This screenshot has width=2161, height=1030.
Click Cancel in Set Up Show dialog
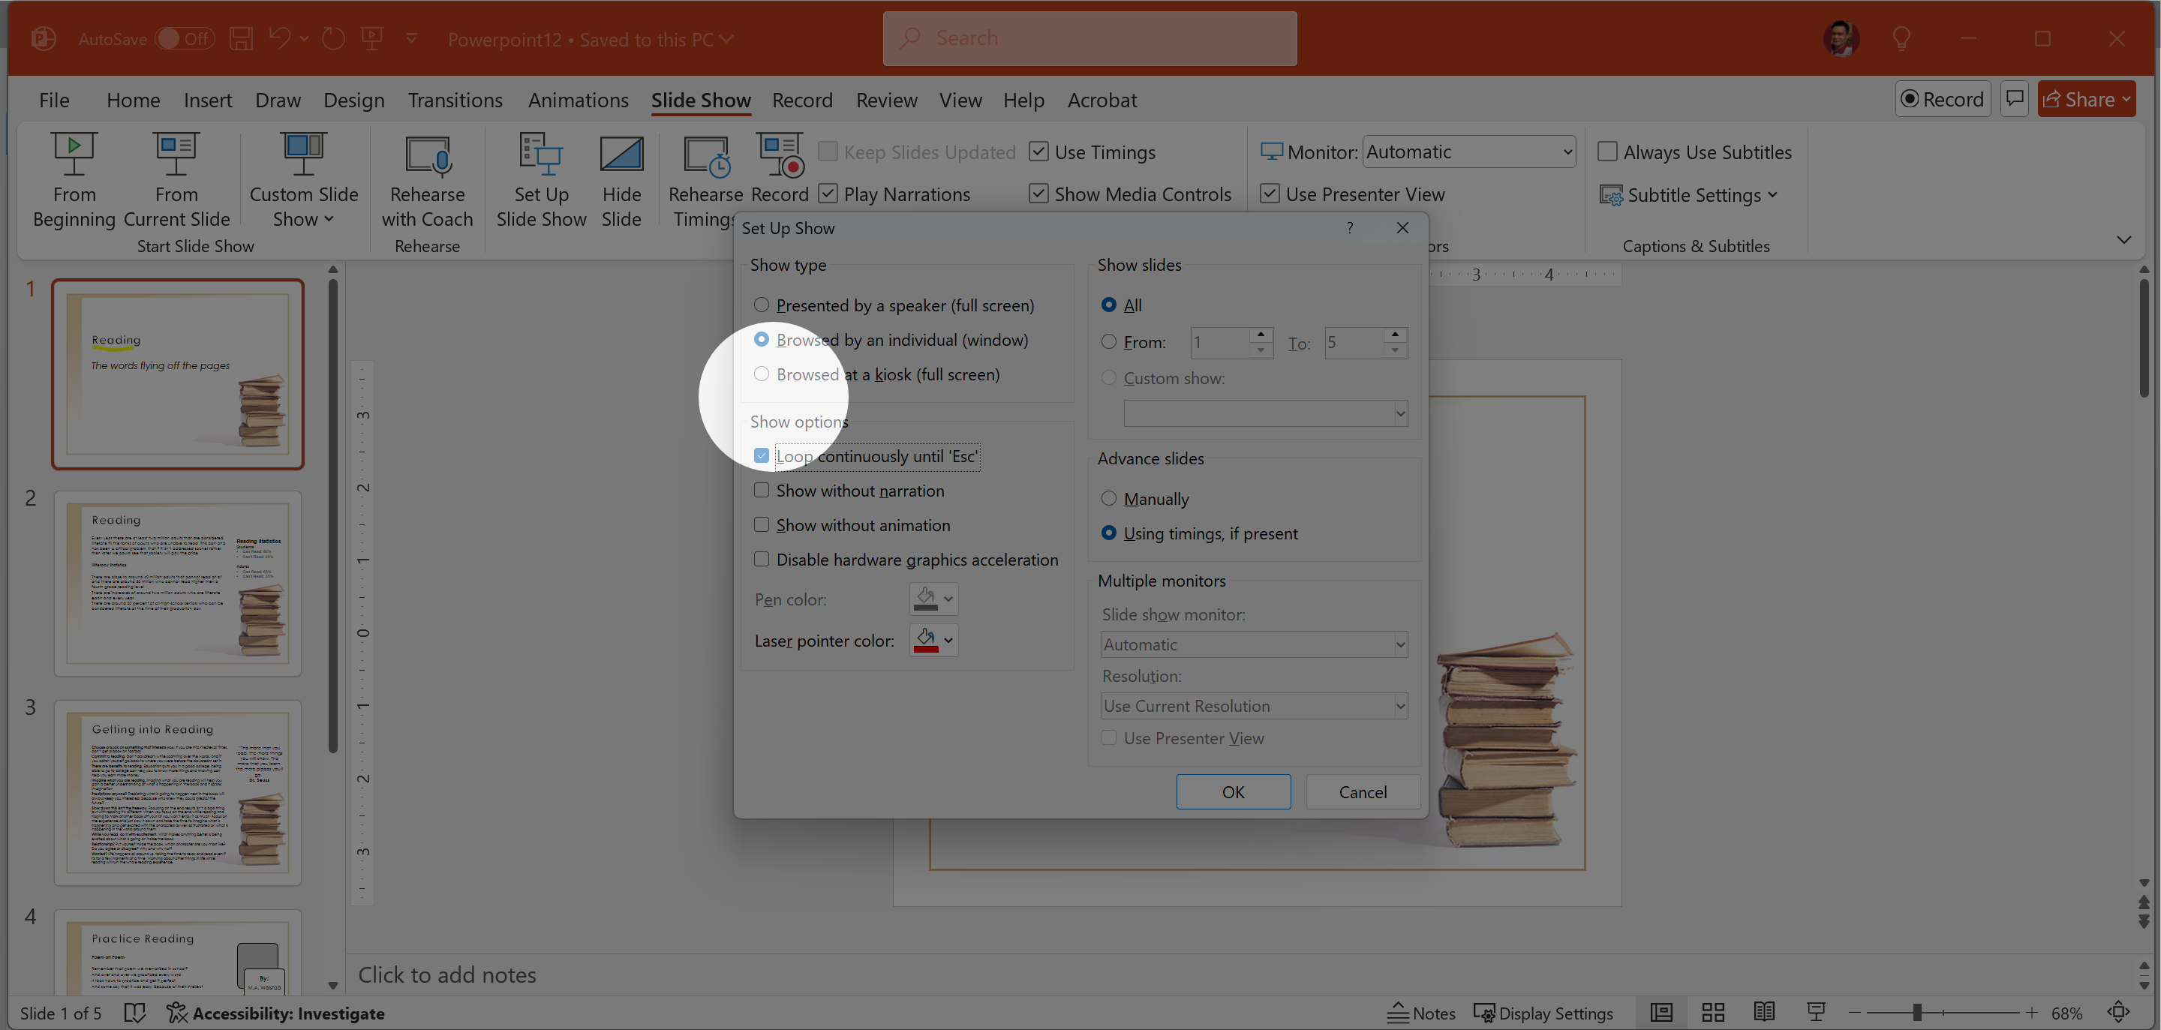pyautogui.click(x=1362, y=791)
